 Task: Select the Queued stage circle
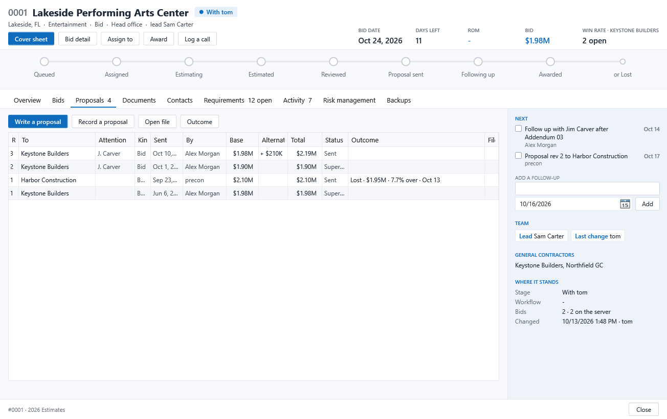tap(45, 62)
